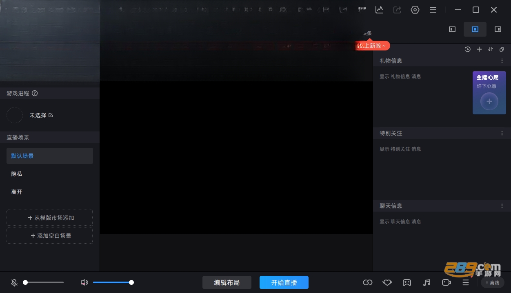The height and width of the screenshot is (293, 511).
Task: Open the message history clock icon
Action: 468,49
